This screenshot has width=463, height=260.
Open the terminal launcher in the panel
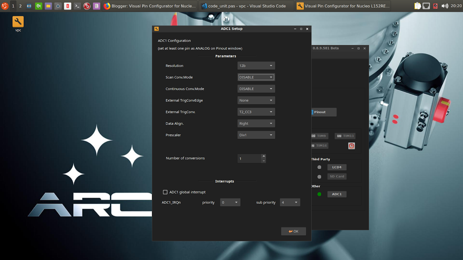click(77, 6)
